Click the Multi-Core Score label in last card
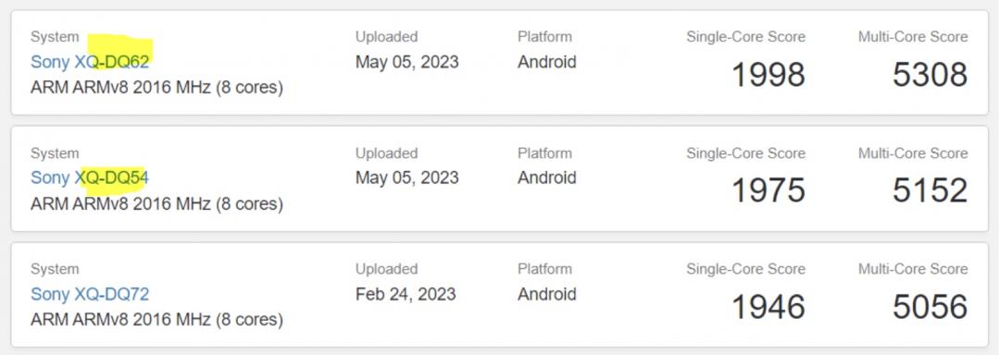The width and height of the screenshot is (1000, 355). [x=913, y=269]
